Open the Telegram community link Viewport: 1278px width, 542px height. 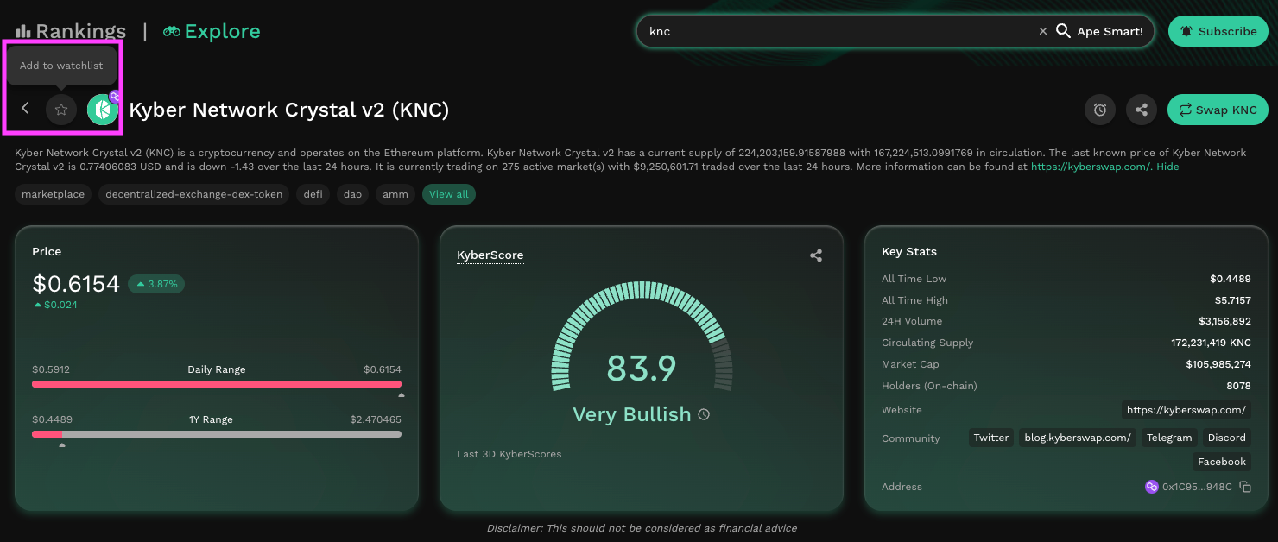(x=1169, y=438)
